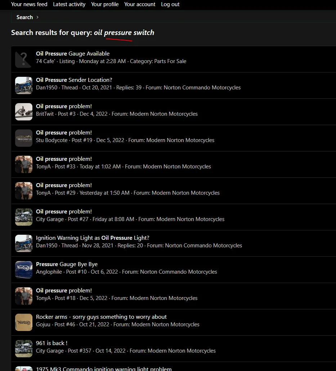Open Your profile page
Viewport: 336px width, 371px height.
[105, 4]
